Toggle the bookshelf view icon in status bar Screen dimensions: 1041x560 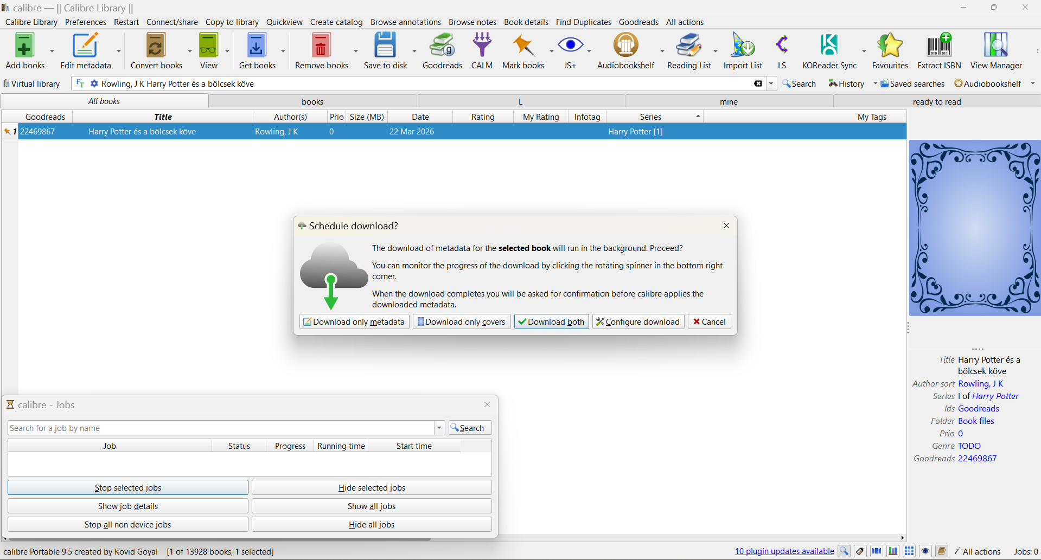coord(893,551)
